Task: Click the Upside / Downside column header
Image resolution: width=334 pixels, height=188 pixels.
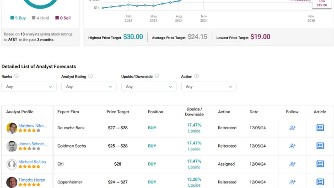Action: click(x=194, y=111)
